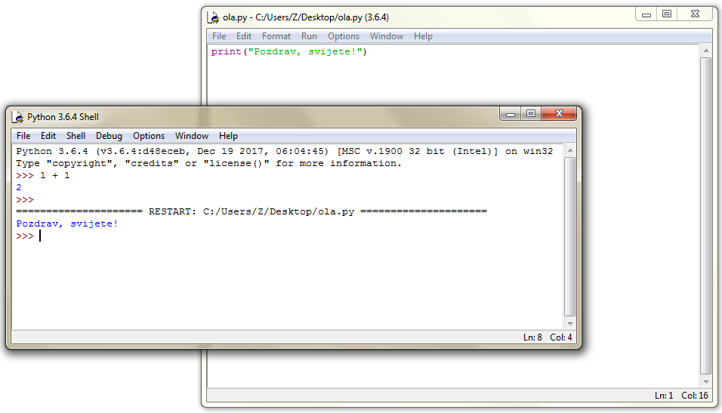This screenshot has width=722, height=413.
Task: Minimize the Python 3.6.4 Shell window
Action: pyautogui.click(x=511, y=114)
